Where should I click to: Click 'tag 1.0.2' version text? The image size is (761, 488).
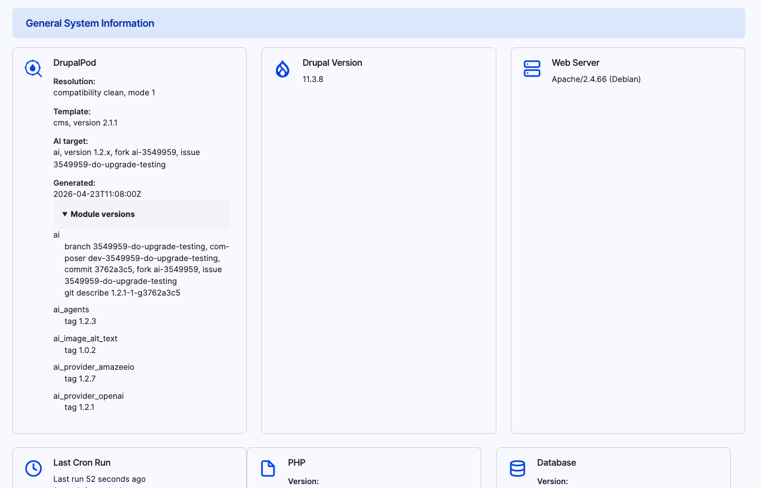click(80, 350)
